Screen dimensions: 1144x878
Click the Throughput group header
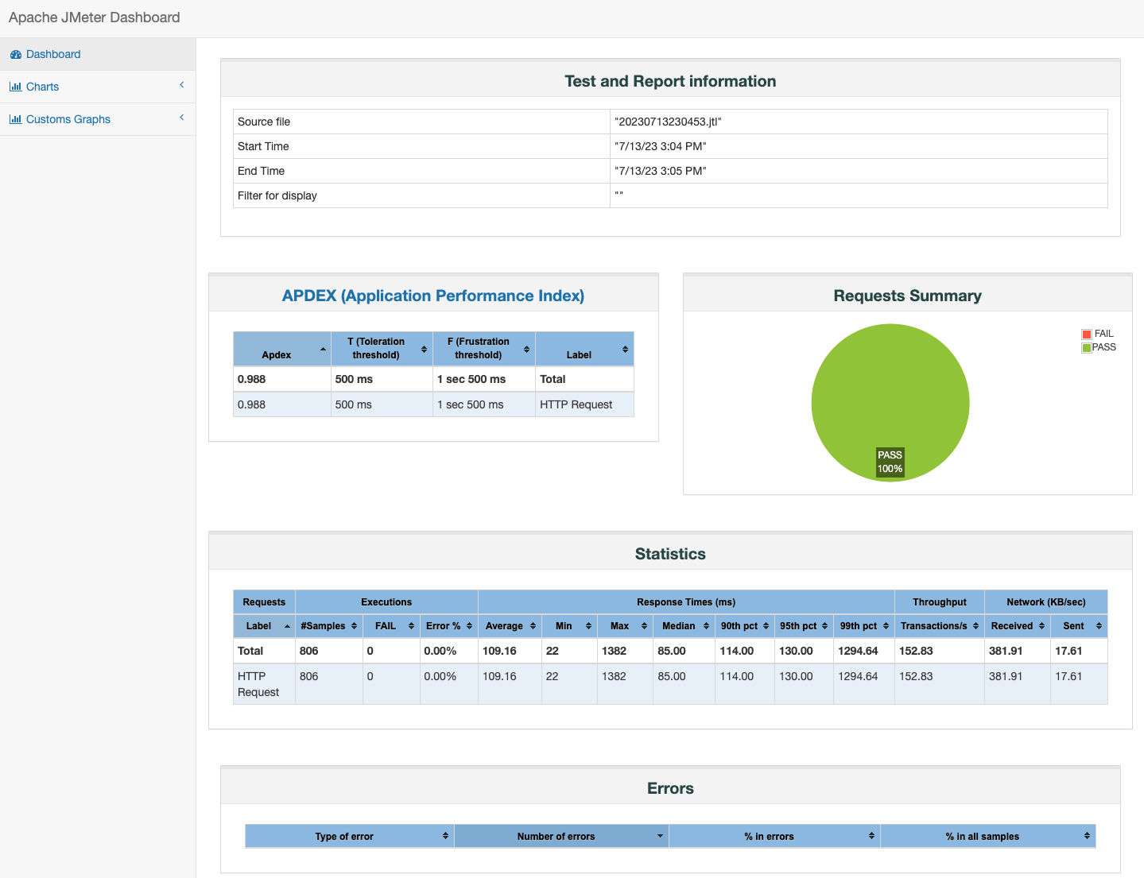(x=940, y=602)
